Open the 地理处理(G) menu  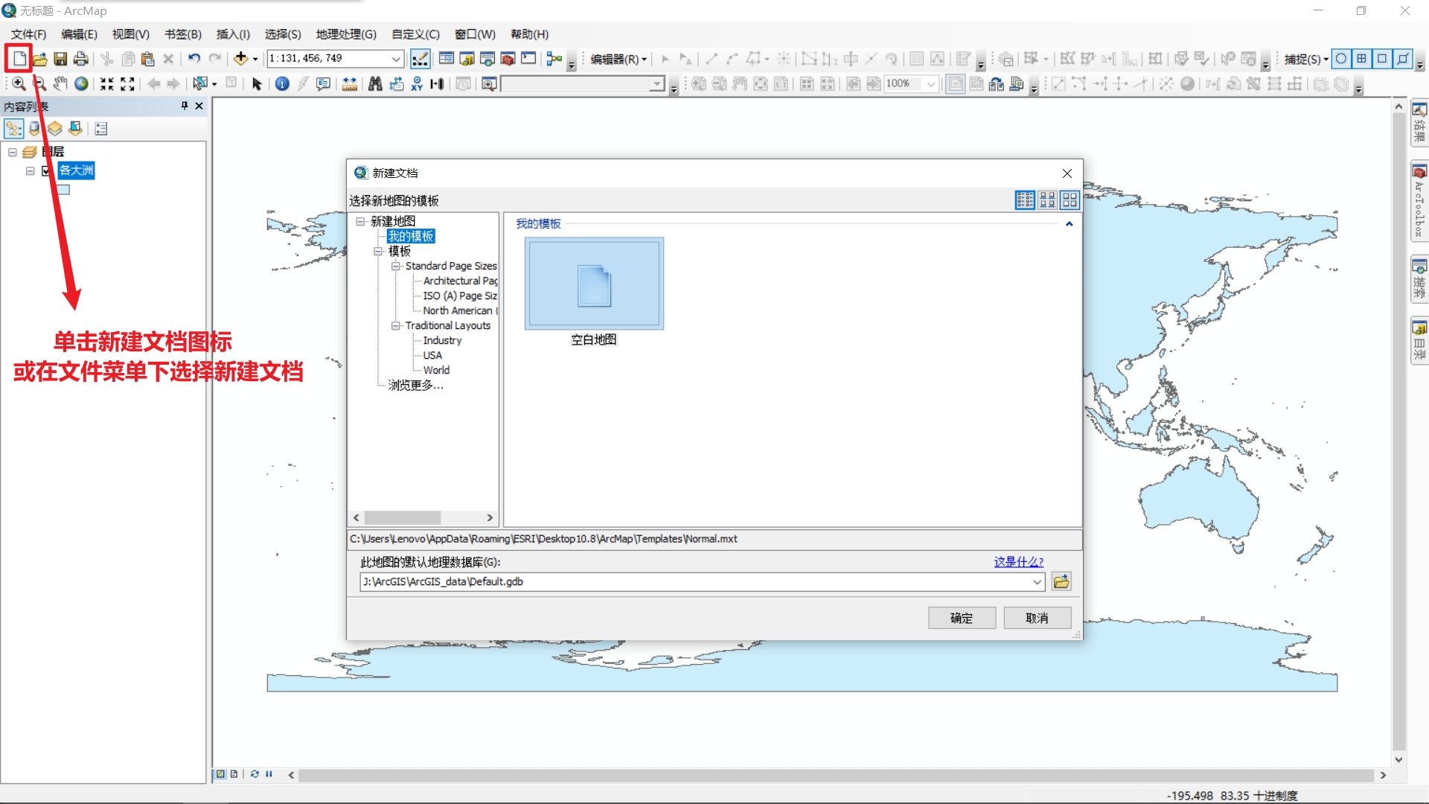click(346, 34)
